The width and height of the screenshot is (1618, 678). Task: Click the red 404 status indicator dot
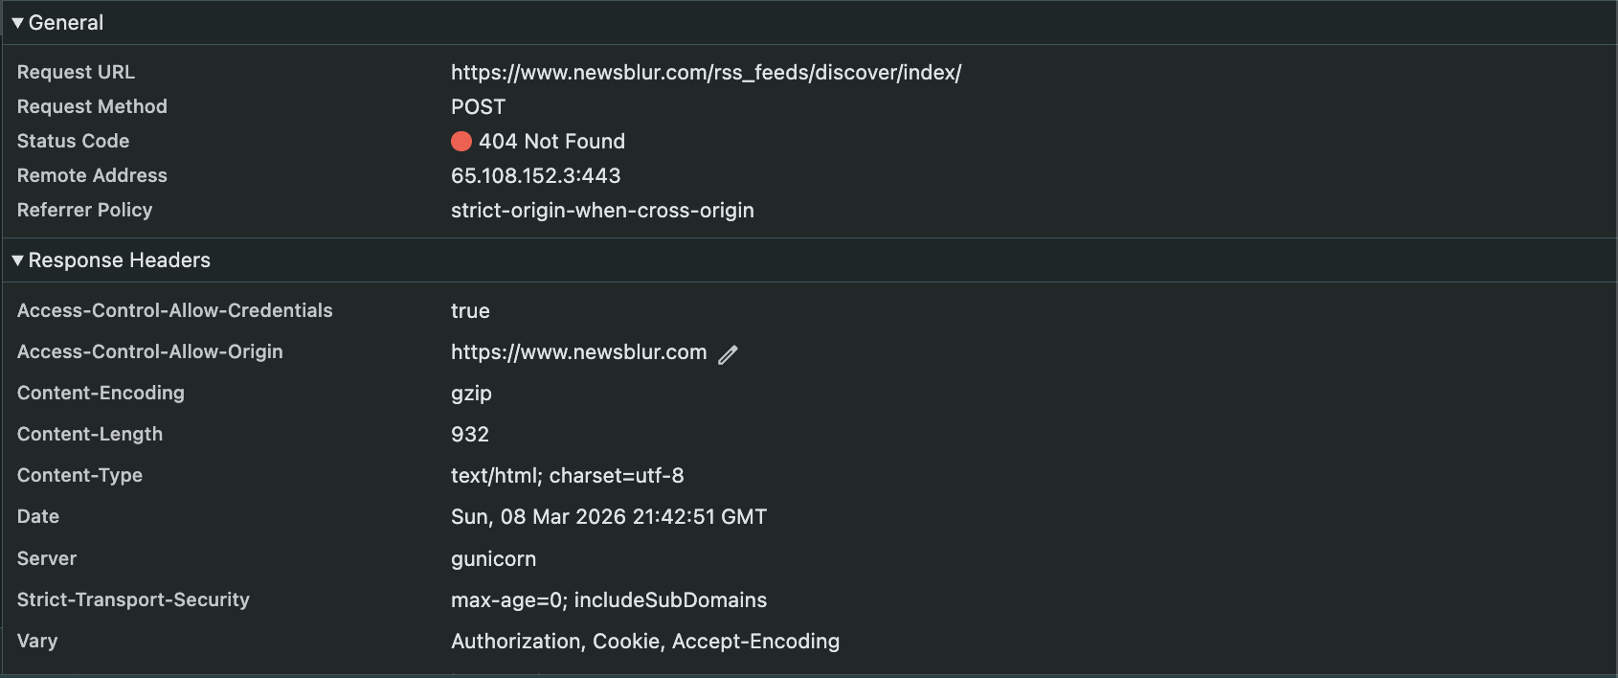pyautogui.click(x=461, y=142)
